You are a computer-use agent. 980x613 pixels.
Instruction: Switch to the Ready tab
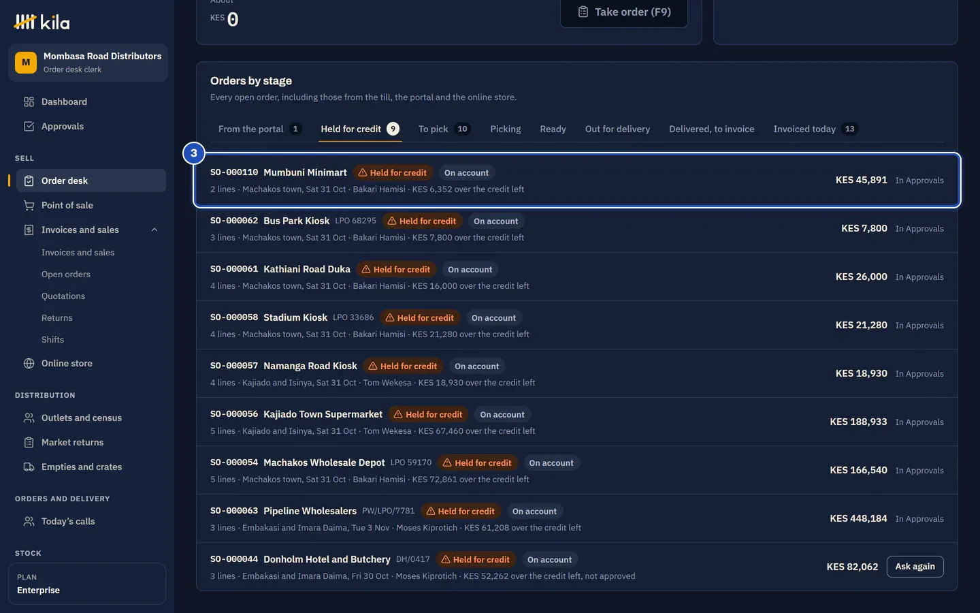553,129
